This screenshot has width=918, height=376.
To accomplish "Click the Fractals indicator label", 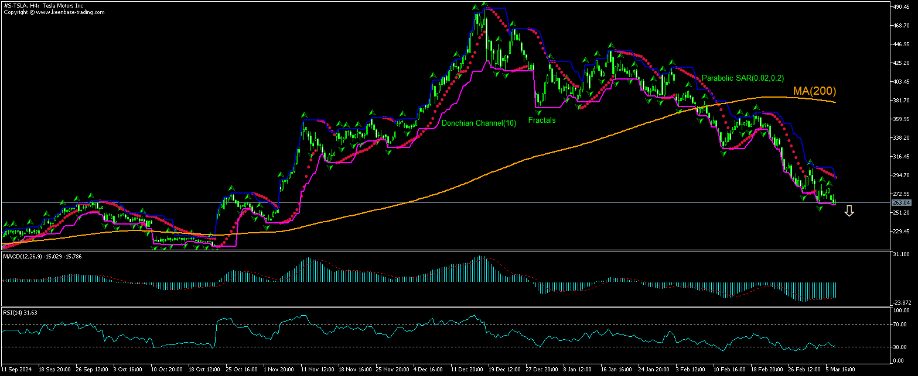I will pyautogui.click(x=541, y=120).
